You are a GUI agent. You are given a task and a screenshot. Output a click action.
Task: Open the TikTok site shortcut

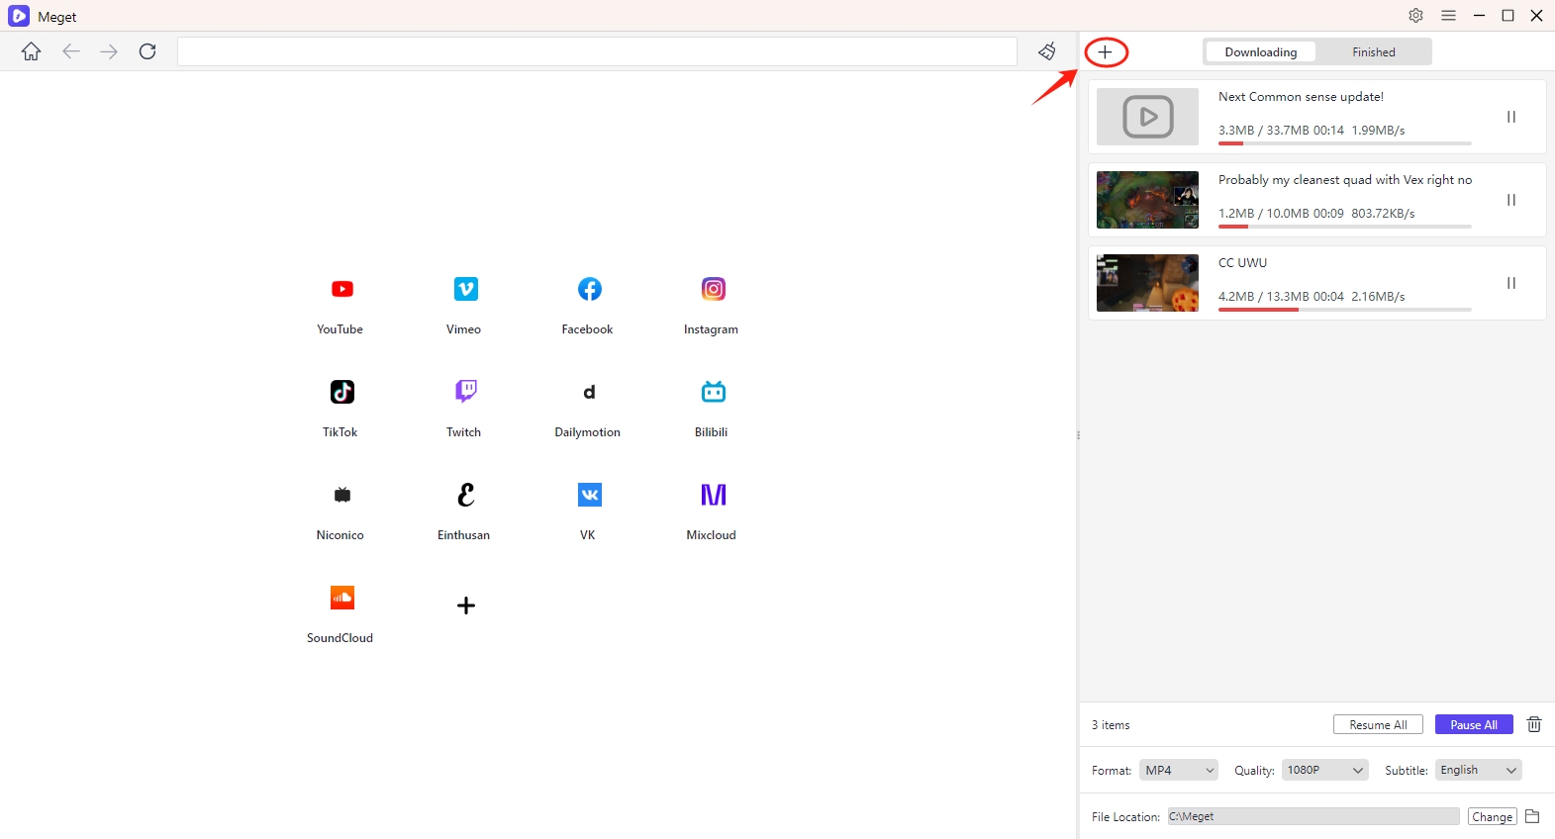[341, 408]
